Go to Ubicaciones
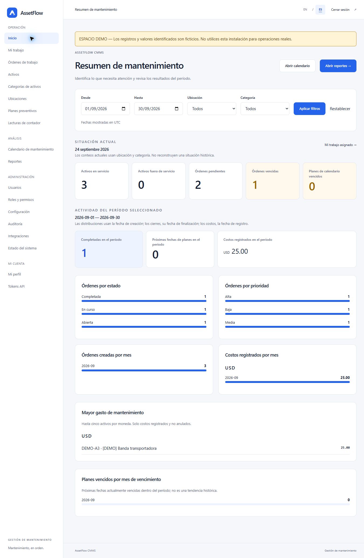 click(32, 99)
